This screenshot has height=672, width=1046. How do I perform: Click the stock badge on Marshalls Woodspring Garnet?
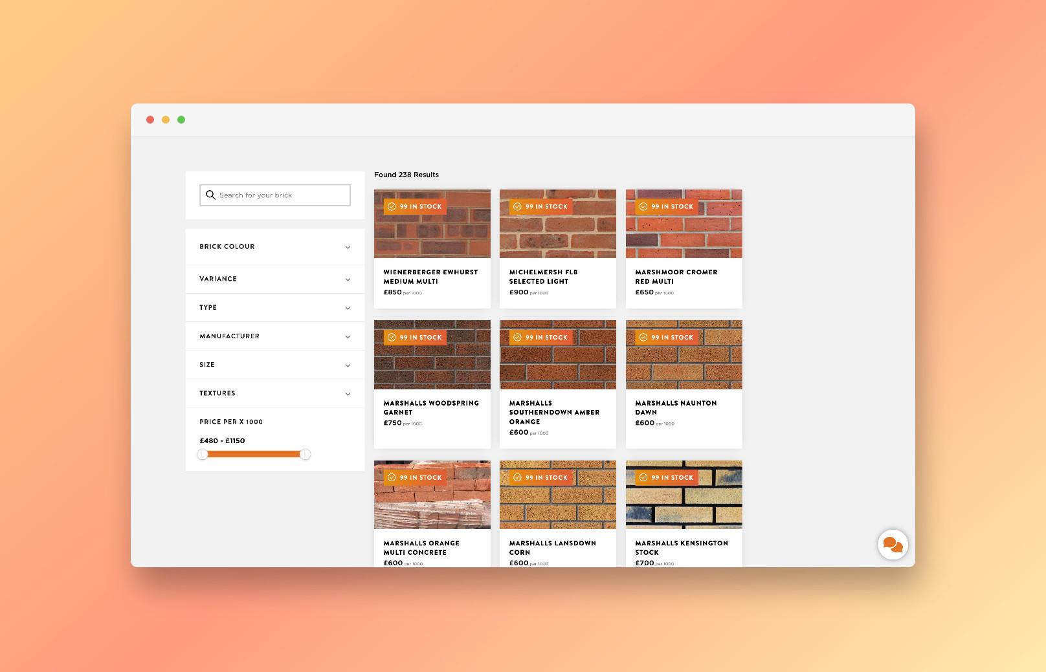pos(414,338)
